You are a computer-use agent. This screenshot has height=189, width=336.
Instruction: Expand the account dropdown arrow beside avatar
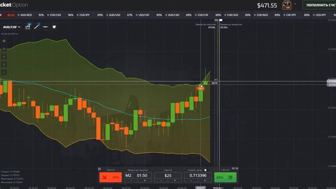tap(295, 4)
